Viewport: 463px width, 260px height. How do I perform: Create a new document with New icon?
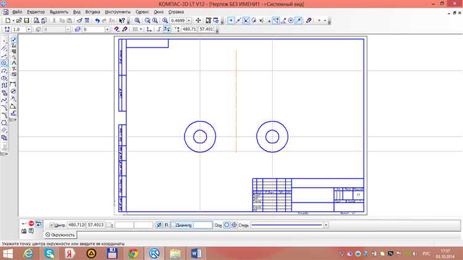[x=8, y=20]
